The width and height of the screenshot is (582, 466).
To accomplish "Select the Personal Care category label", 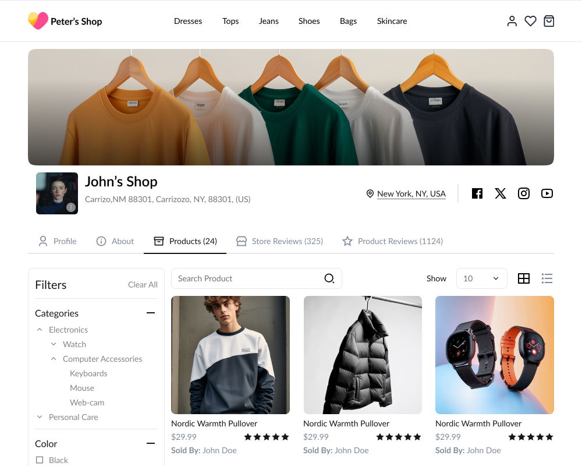I will click(73, 417).
